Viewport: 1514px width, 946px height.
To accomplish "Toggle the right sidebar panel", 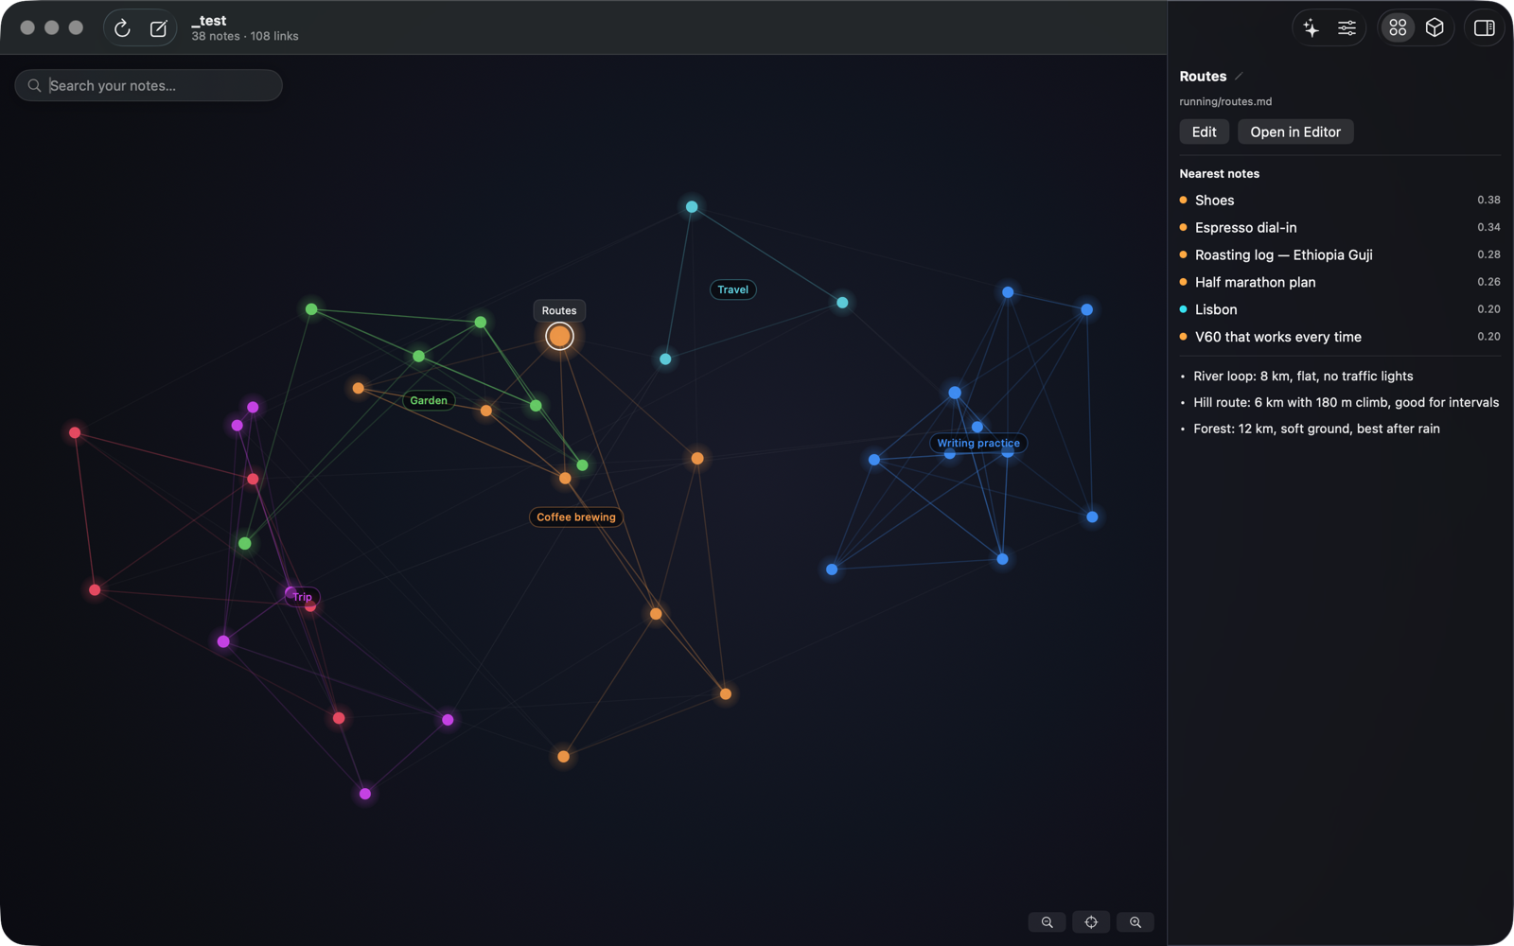I will tap(1484, 28).
